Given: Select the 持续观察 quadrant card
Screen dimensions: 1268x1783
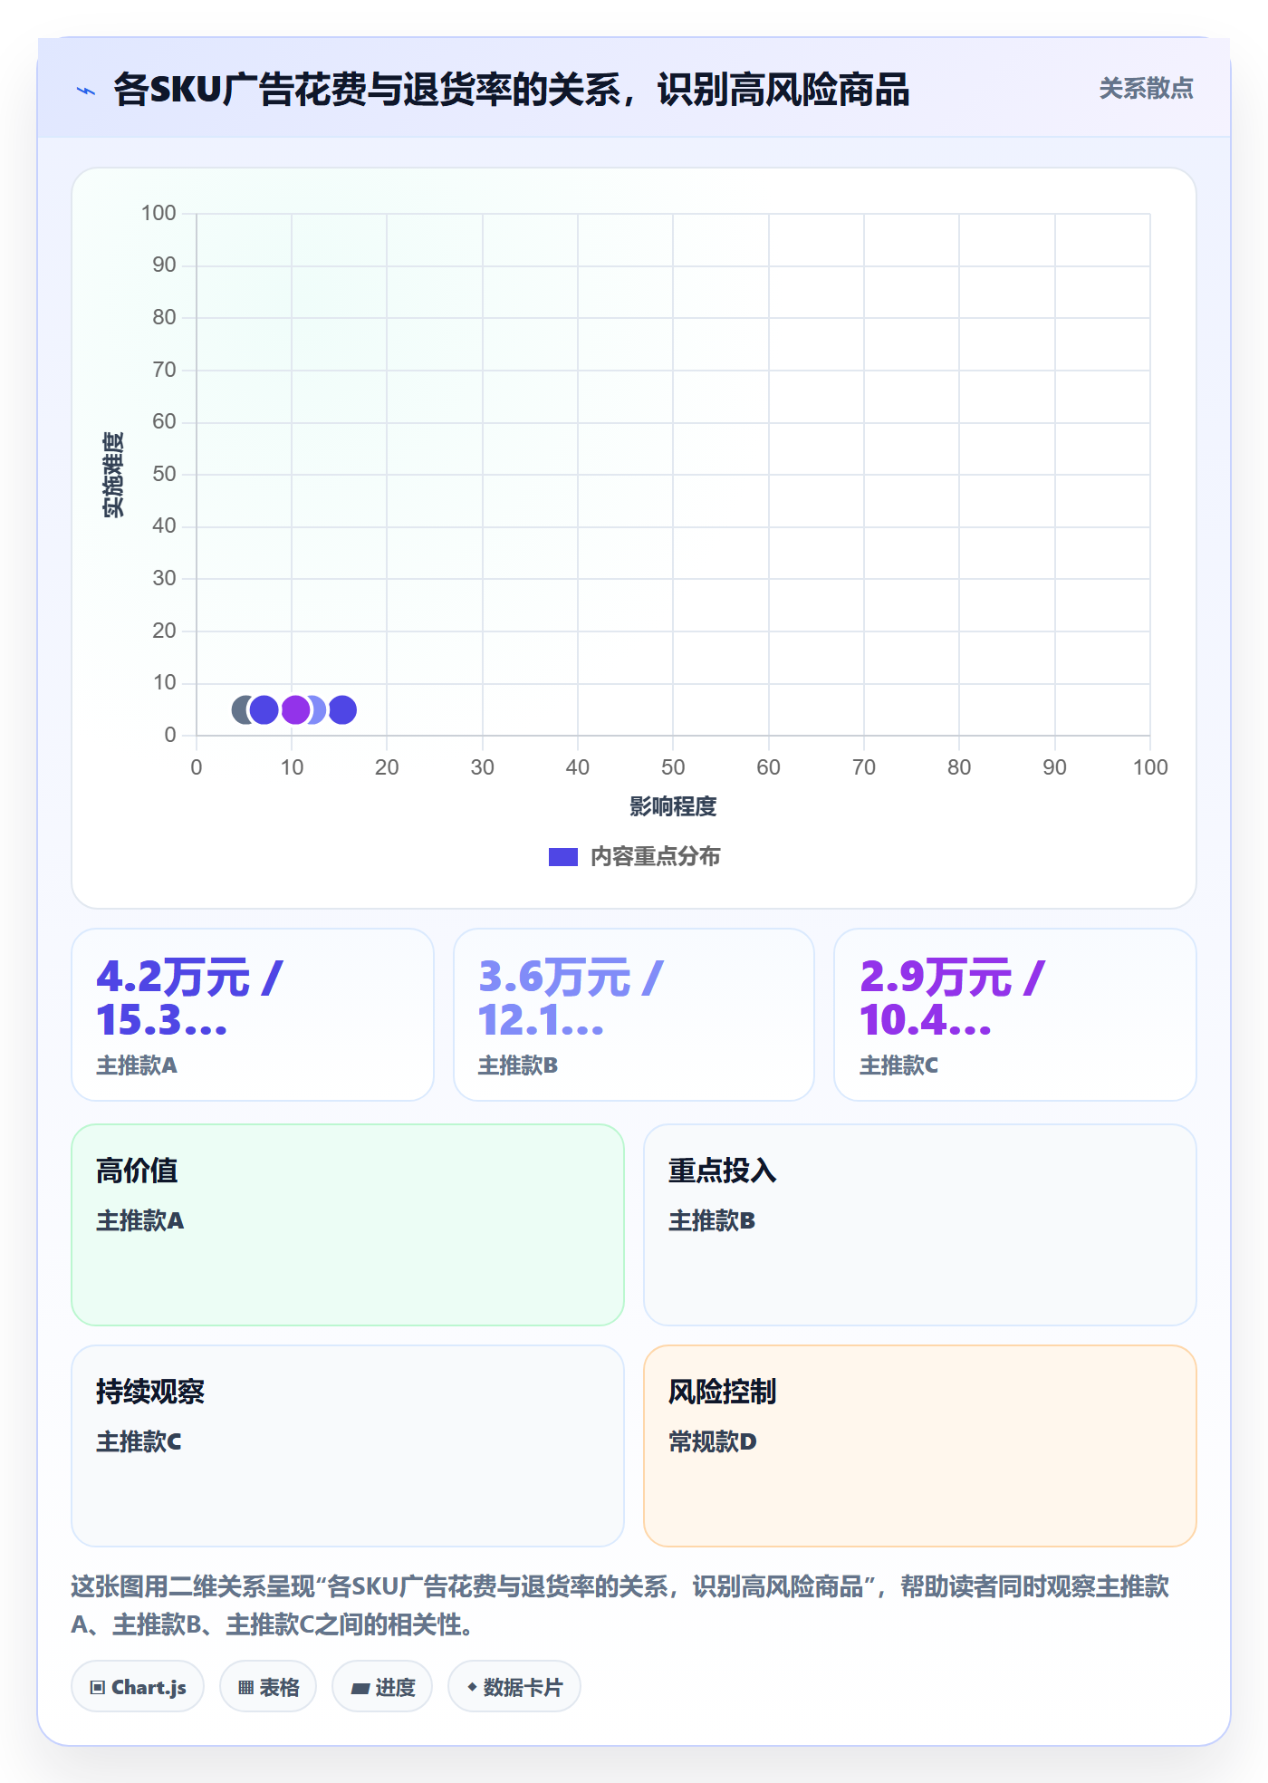Looking at the screenshot, I should click(x=348, y=1446).
